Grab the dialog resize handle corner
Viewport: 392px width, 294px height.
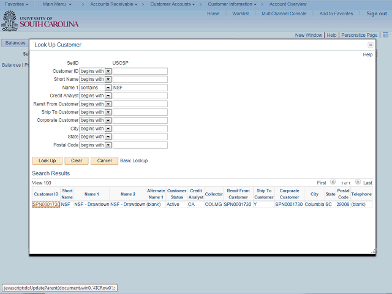coord(373,252)
